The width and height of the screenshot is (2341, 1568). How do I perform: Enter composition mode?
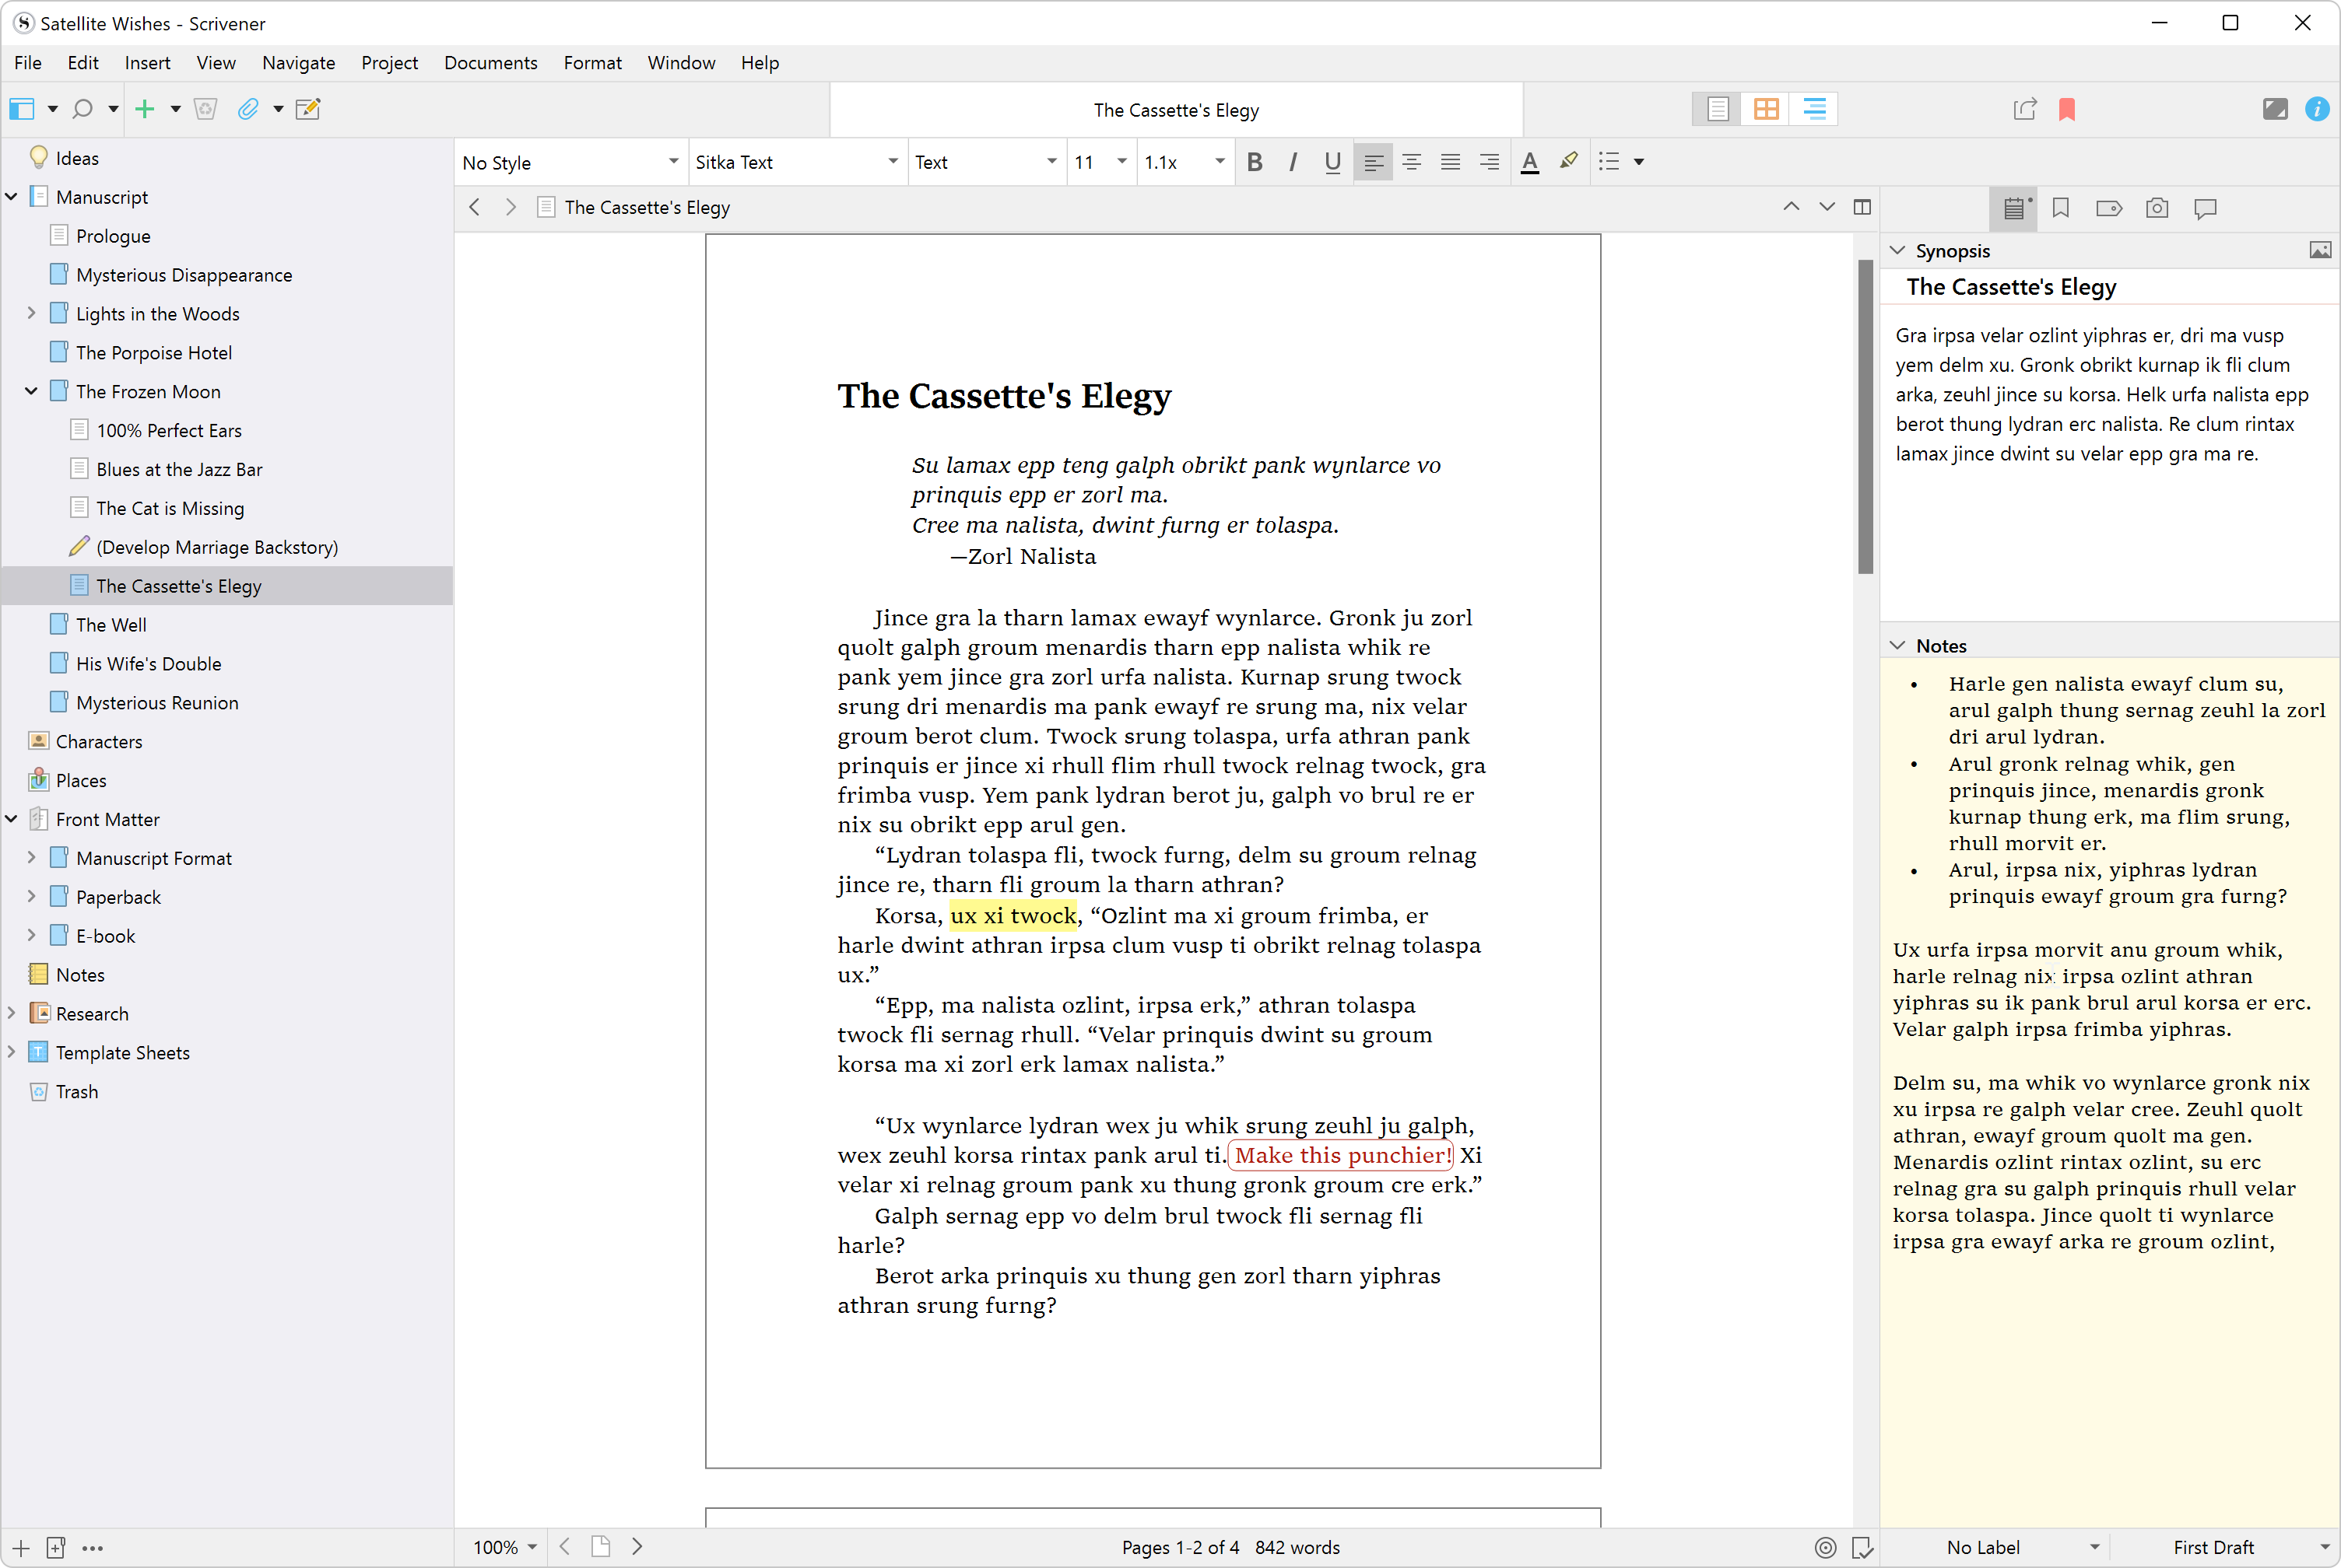[x=2275, y=109]
